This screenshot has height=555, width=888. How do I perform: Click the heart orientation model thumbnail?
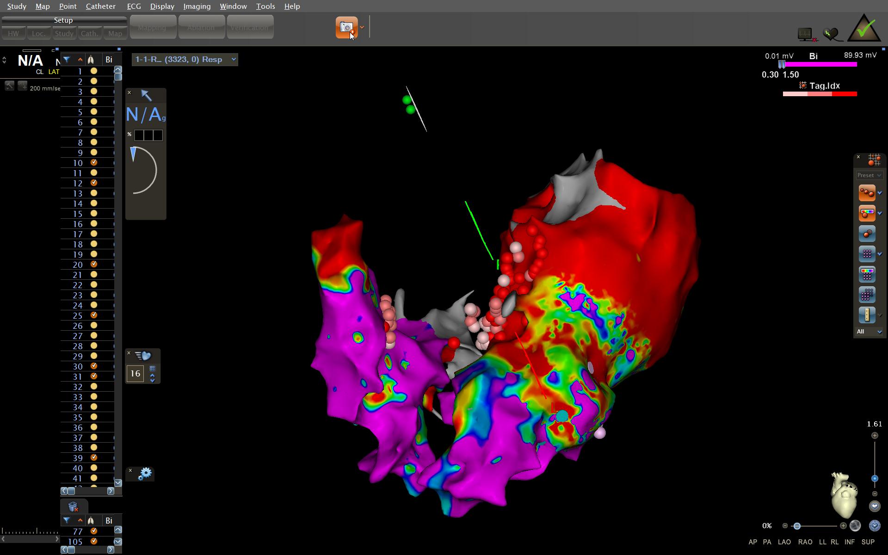pos(844,495)
